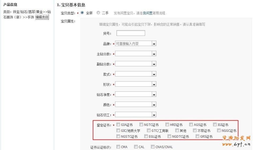Image resolution: width=253 pixels, height=150 pixels.
Task: Tick the GIC/地质大学 checkbox
Action: [118, 130]
